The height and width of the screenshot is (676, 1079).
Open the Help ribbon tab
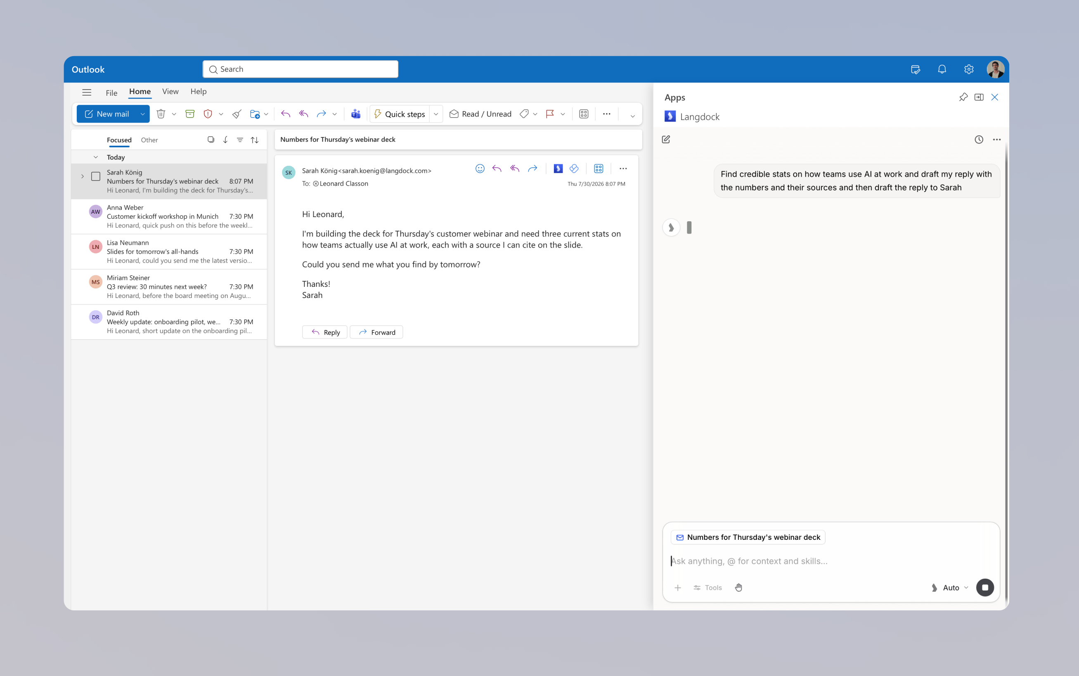(199, 92)
